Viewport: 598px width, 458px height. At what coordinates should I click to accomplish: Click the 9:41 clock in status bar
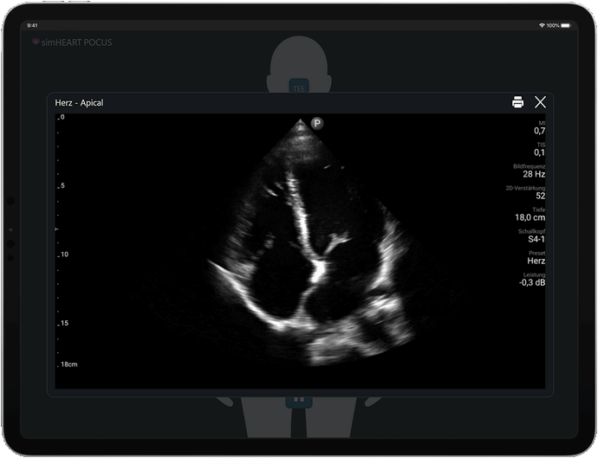[32, 25]
